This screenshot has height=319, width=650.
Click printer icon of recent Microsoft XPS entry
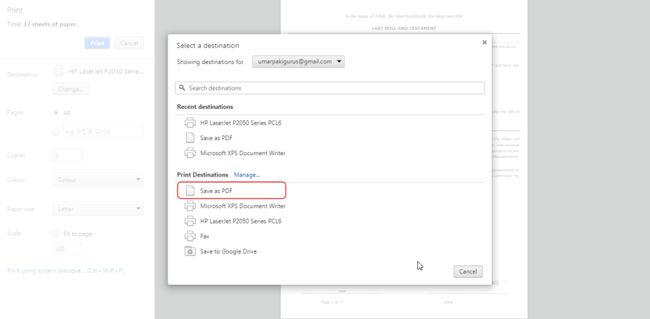(190, 153)
